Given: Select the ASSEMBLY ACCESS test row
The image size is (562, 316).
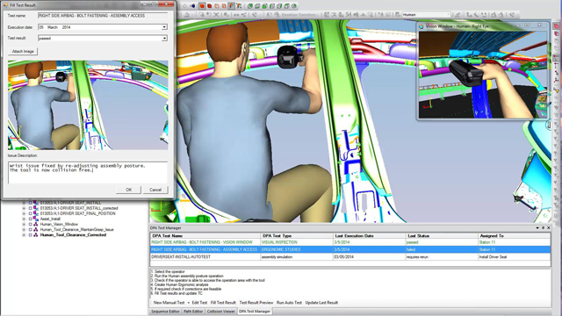Looking at the screenshot, I should tap(350, 249).
